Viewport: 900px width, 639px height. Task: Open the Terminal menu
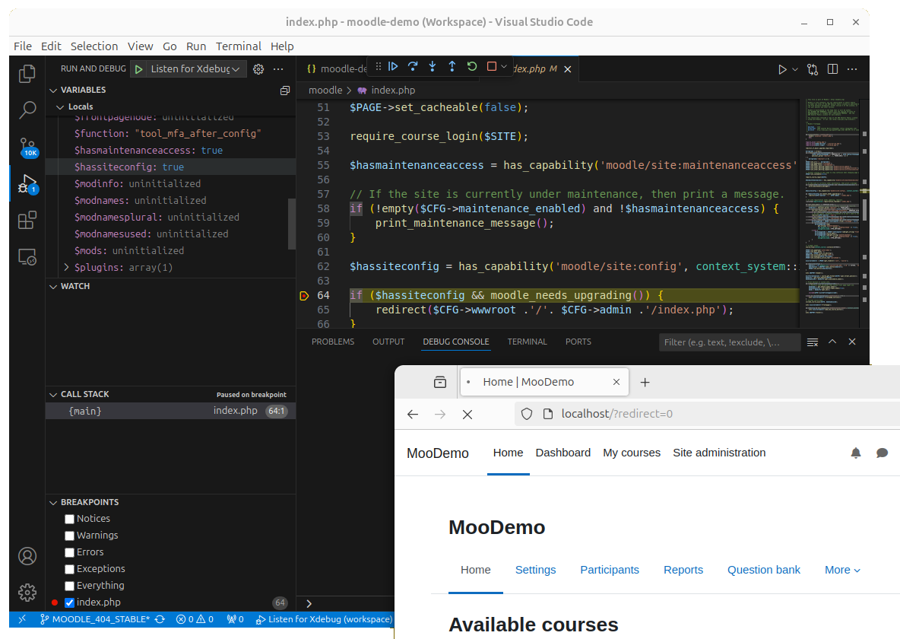pos(238,46)
